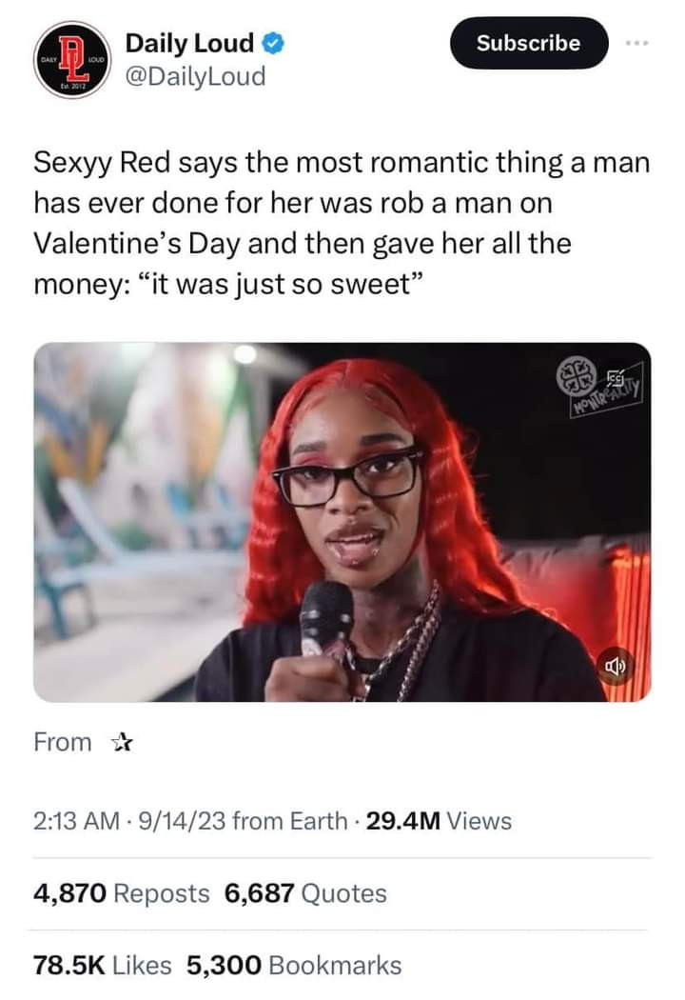Click the watermark logo in video corner
The height and width of the screenshot is (1000, 685).
point(599,387)
